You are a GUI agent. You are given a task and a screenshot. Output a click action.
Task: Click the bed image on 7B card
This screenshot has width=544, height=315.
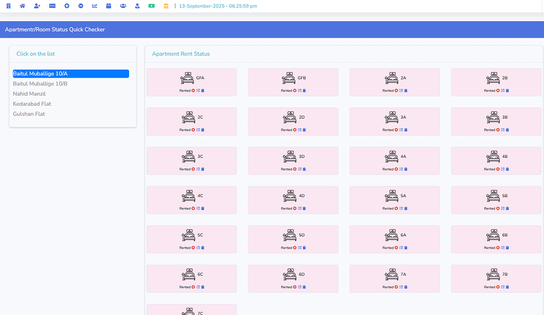(x=493, y=275)
